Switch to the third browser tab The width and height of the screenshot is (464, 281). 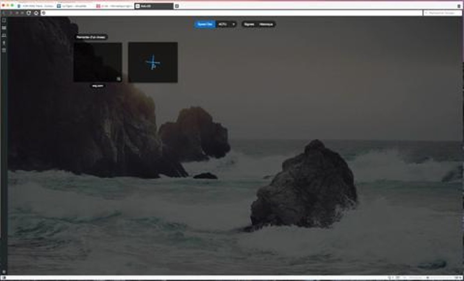tap(114, 6)
